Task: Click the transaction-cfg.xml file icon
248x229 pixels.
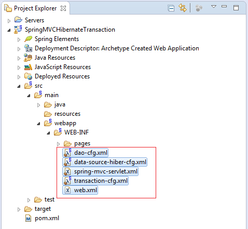Action: pos(67,181)
